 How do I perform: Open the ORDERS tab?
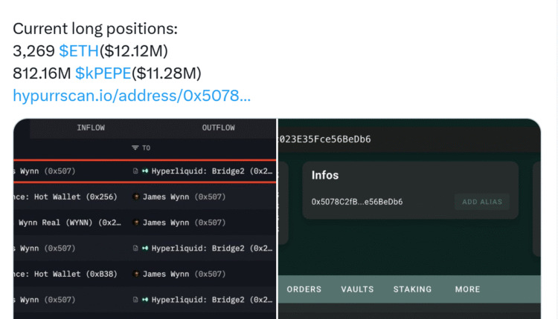point(304,289)
